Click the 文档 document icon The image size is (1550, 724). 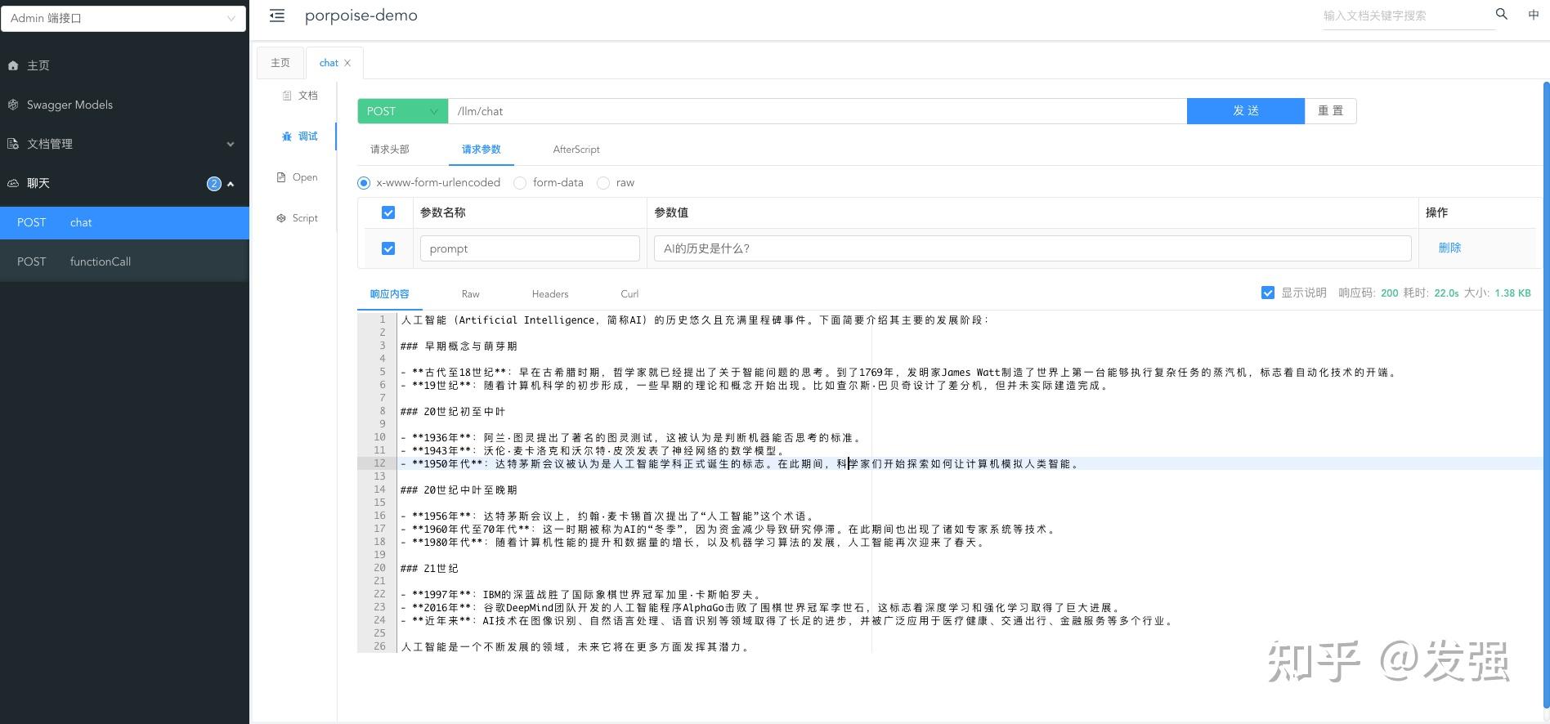click(x=286, y=96)
